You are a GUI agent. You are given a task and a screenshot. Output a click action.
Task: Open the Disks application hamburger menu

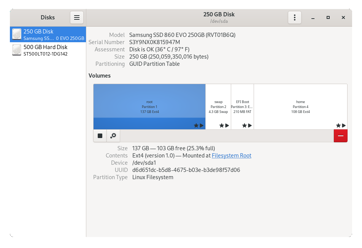point(76,17)
